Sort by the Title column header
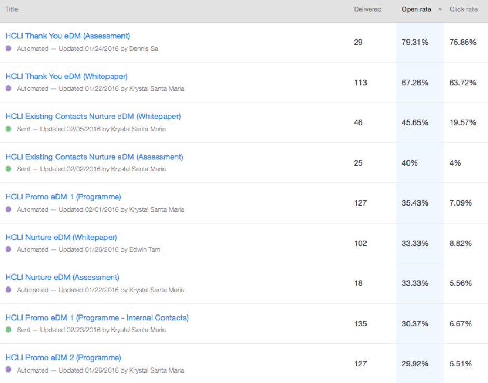488x383 pixels. tap(11, 9)
